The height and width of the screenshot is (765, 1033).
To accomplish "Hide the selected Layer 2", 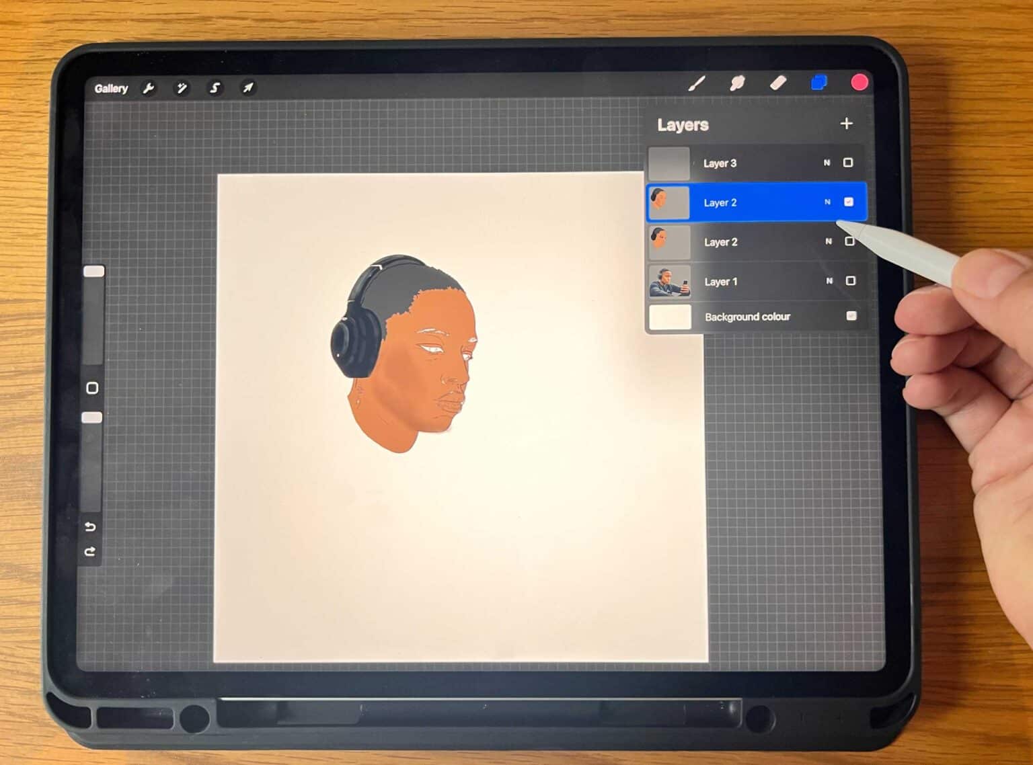I will click(x=849, y=202).
